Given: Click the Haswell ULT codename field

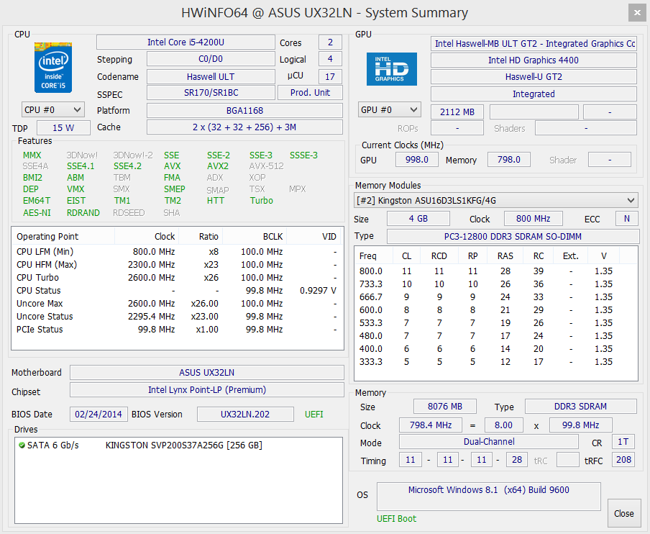Looking at the screenshot, I should click(x=211, y=76).
